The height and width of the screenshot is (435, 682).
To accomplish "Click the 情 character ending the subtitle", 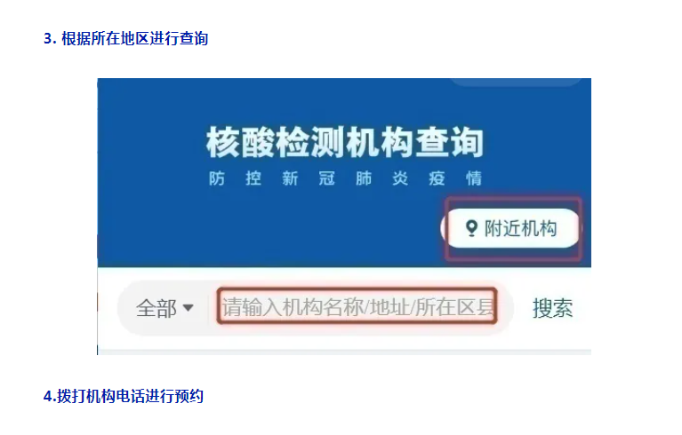I will (474, 178).
